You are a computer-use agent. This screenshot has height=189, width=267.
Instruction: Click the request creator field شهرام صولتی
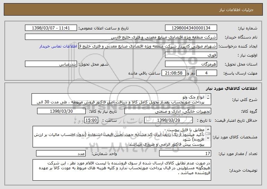pos(148,46)
